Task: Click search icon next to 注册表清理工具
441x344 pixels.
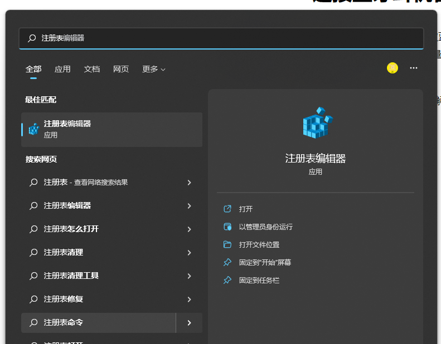Action: 33,276
